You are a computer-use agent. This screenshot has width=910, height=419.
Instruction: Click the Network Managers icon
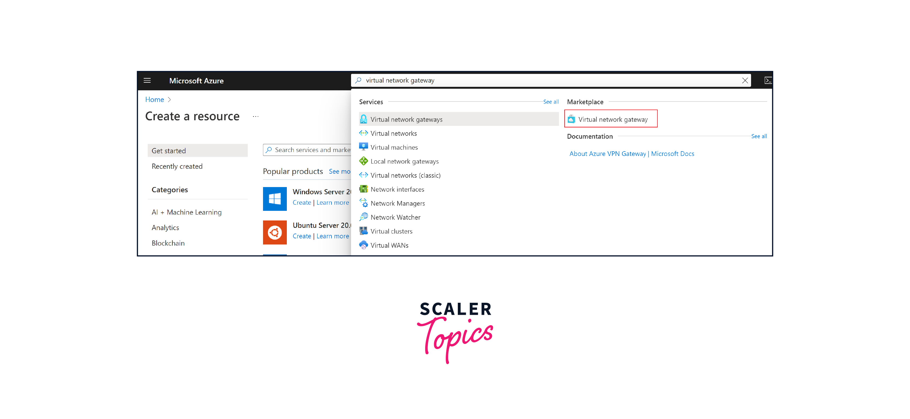pos(363,203)
